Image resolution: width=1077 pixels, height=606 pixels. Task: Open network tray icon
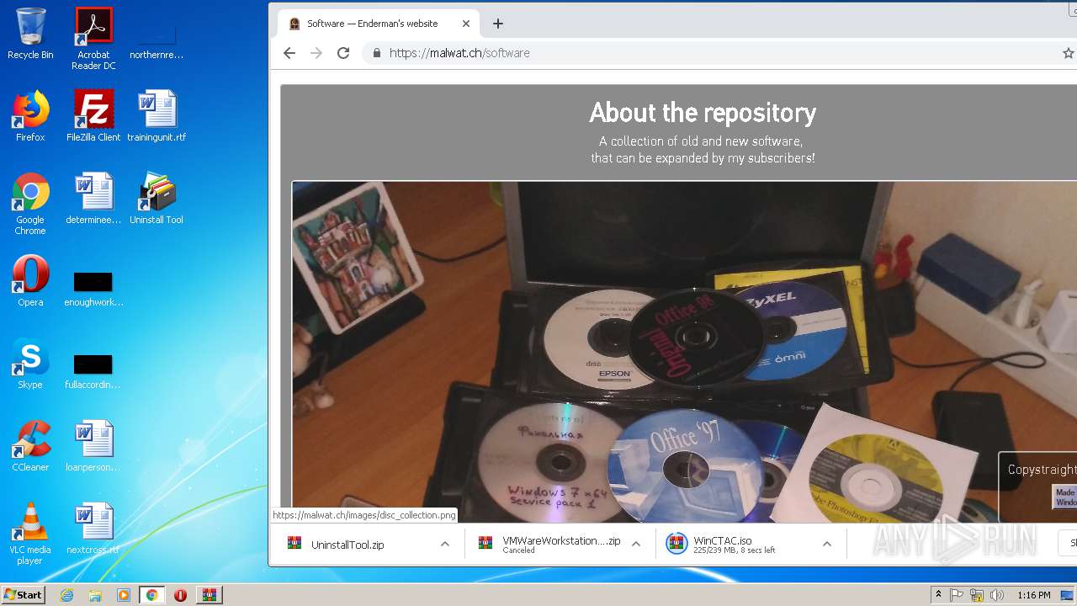coord(977,595)
